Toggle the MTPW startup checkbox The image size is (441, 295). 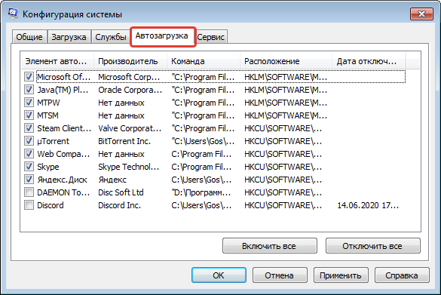pyautogui.click(x=29, y=102)
